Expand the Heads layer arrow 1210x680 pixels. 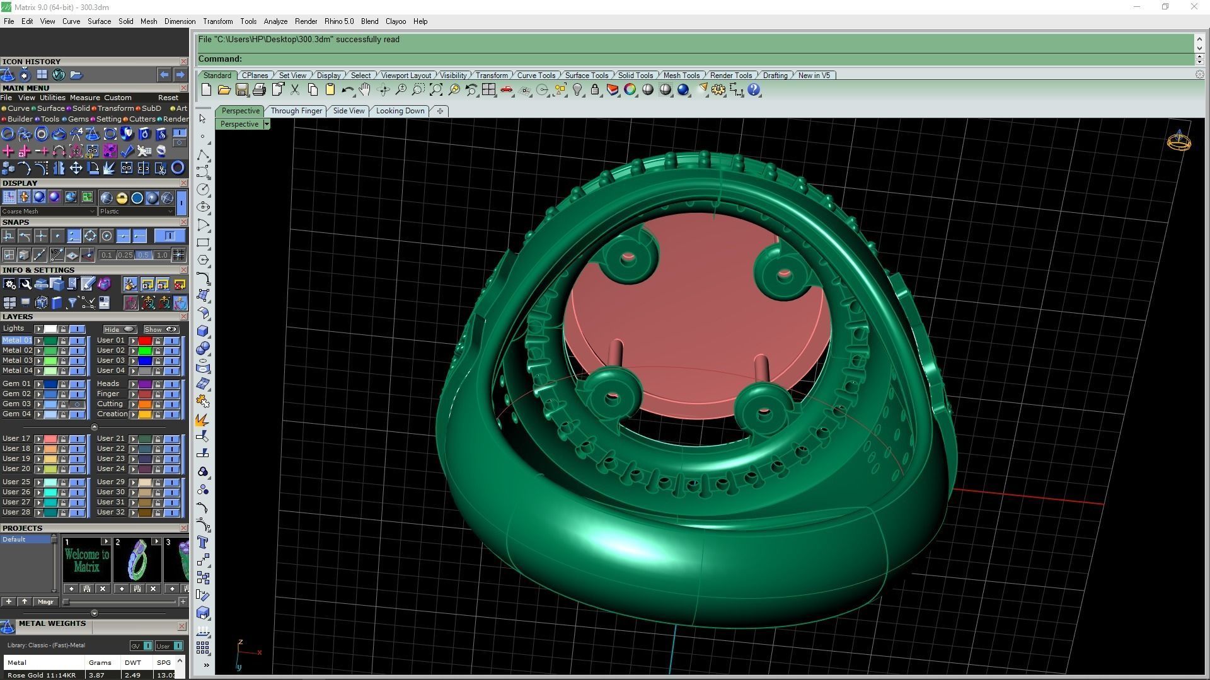point(133,384)
